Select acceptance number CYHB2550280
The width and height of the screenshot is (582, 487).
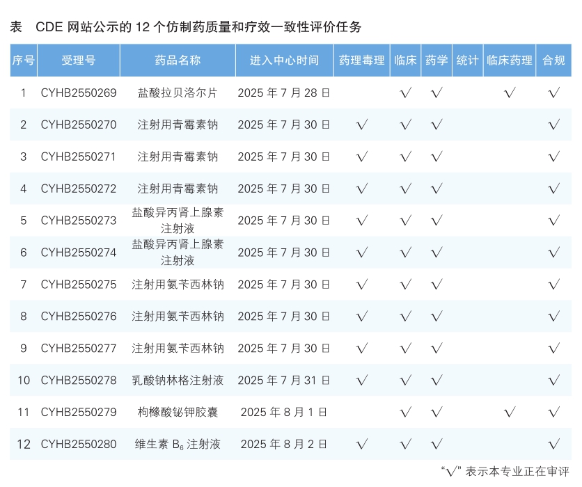79,445
